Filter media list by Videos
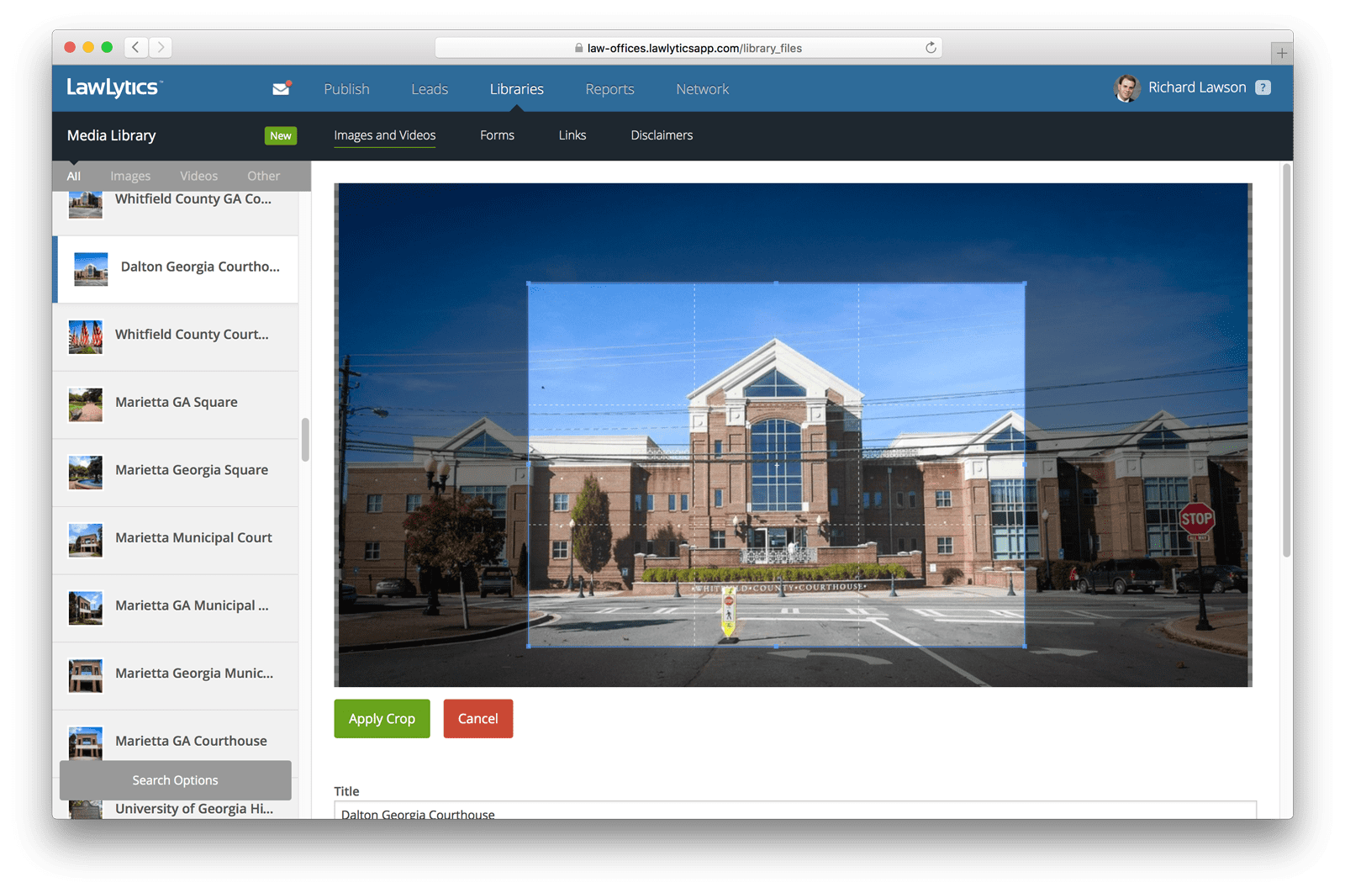The width and height of the screenshot is (1345, 893). [198, 176]
